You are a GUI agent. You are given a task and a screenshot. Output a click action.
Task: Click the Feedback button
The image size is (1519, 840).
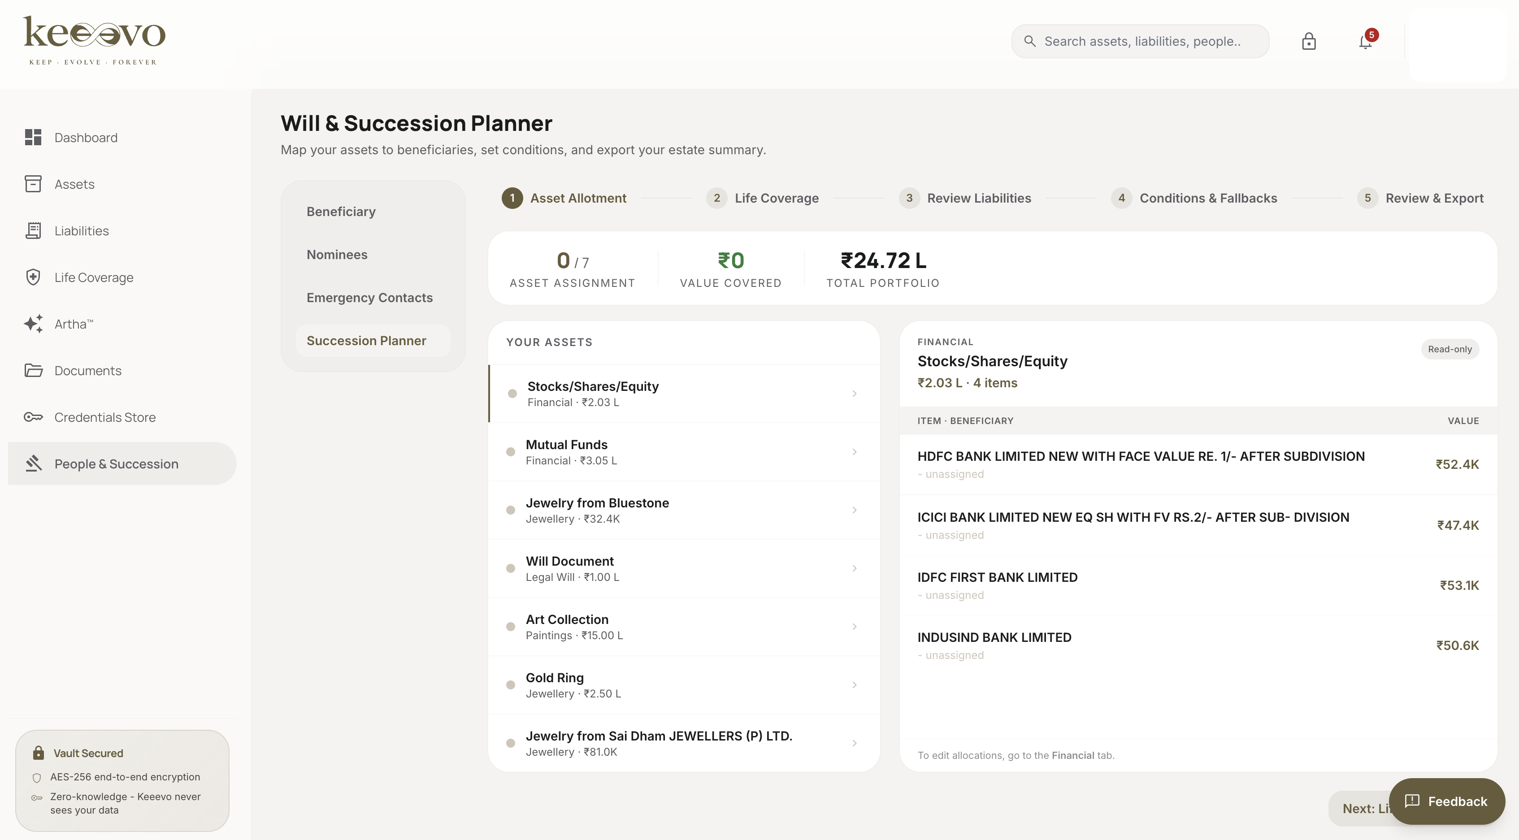click(x=1446, y=801)
